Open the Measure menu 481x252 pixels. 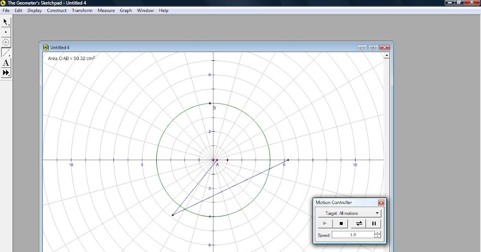[106, 10]
